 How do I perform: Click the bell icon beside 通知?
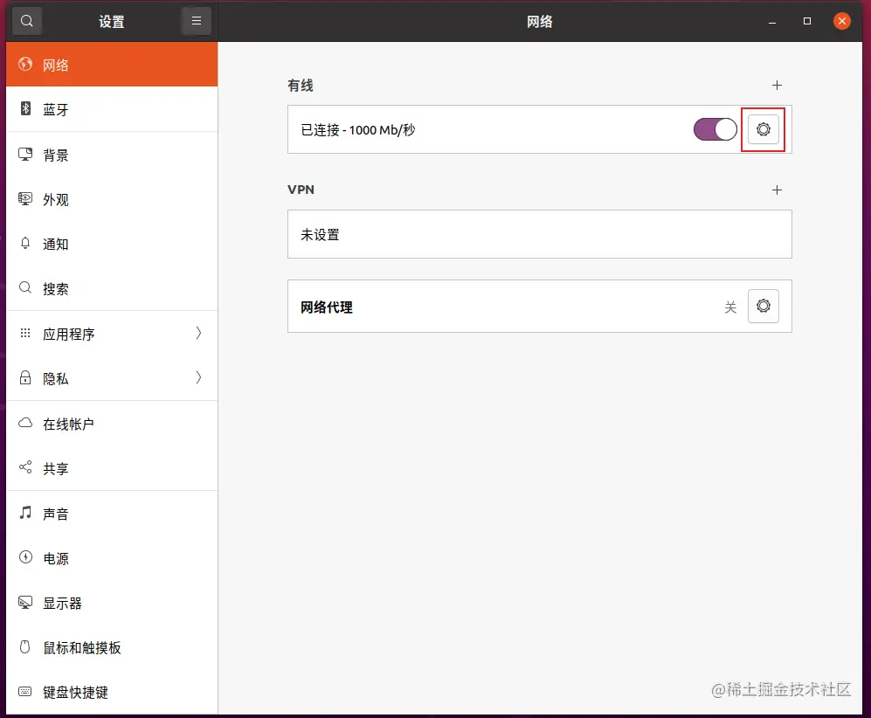tap(25, 243)
